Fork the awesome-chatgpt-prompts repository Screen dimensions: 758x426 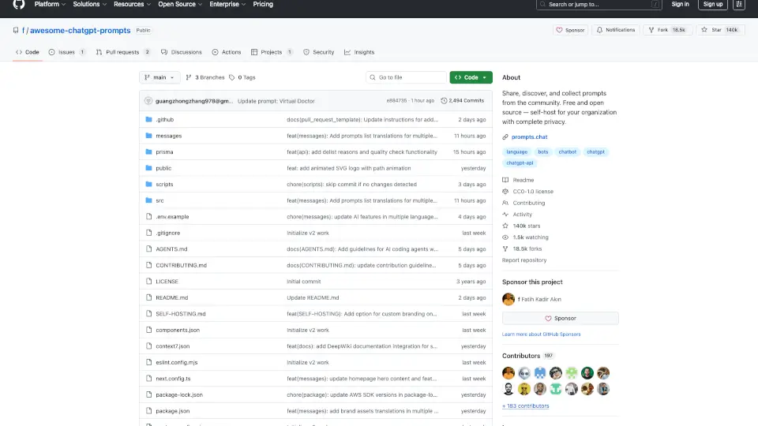[x=662, y=30]
